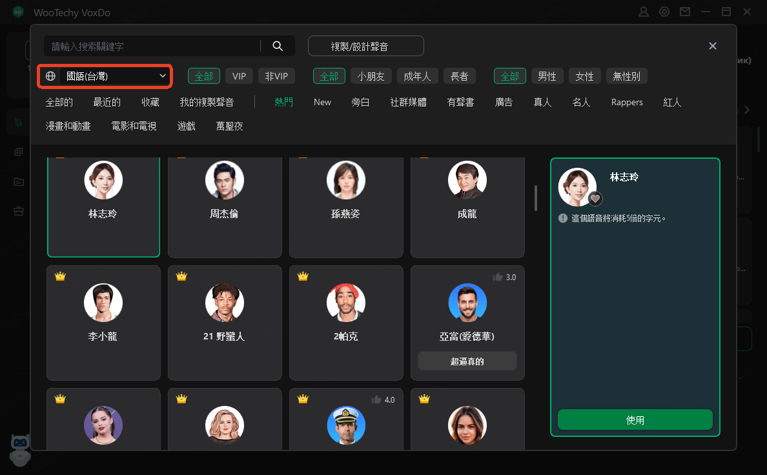Viewport: 767px width, 475px height.
Task: Click the search keyword input field
Action: tap(152, 46)
